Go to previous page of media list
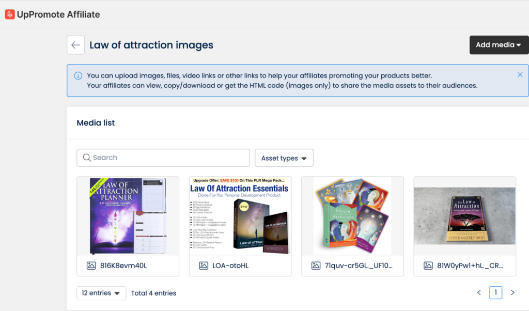This screenshot has height=311, width=529. click(479, 293)
